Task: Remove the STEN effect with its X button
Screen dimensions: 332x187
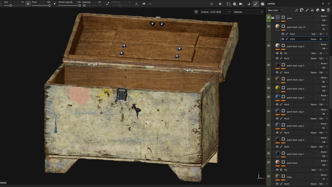Action: [x=326, y=39]
